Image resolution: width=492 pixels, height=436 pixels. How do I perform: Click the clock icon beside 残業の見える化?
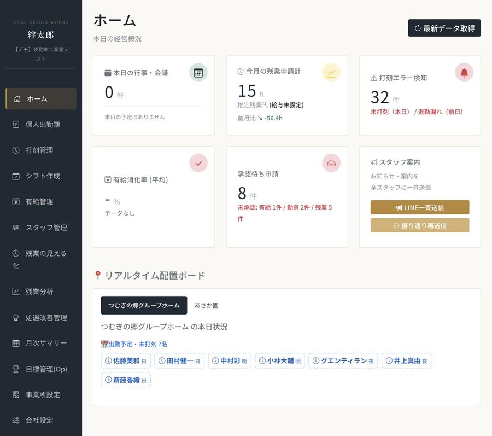16,253
